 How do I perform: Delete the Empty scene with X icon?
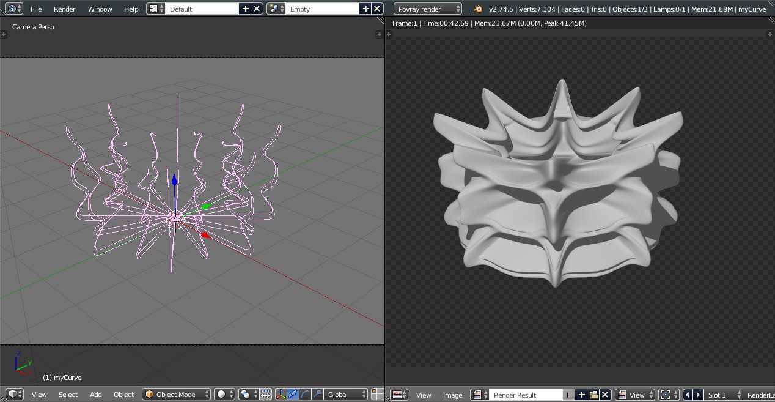tap(378, 9)
